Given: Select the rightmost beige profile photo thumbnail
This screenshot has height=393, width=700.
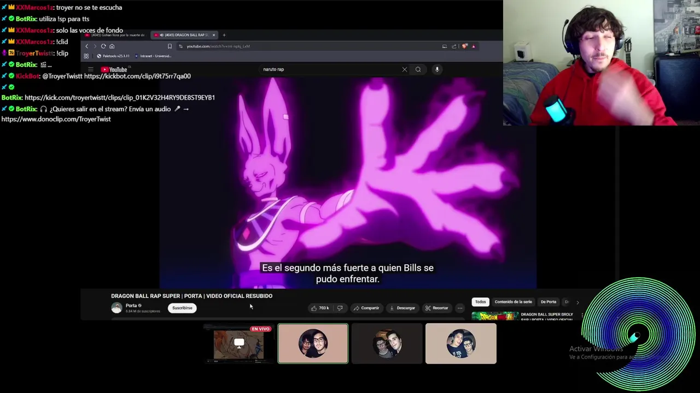Looking at the screenshot, I should 461,343.
